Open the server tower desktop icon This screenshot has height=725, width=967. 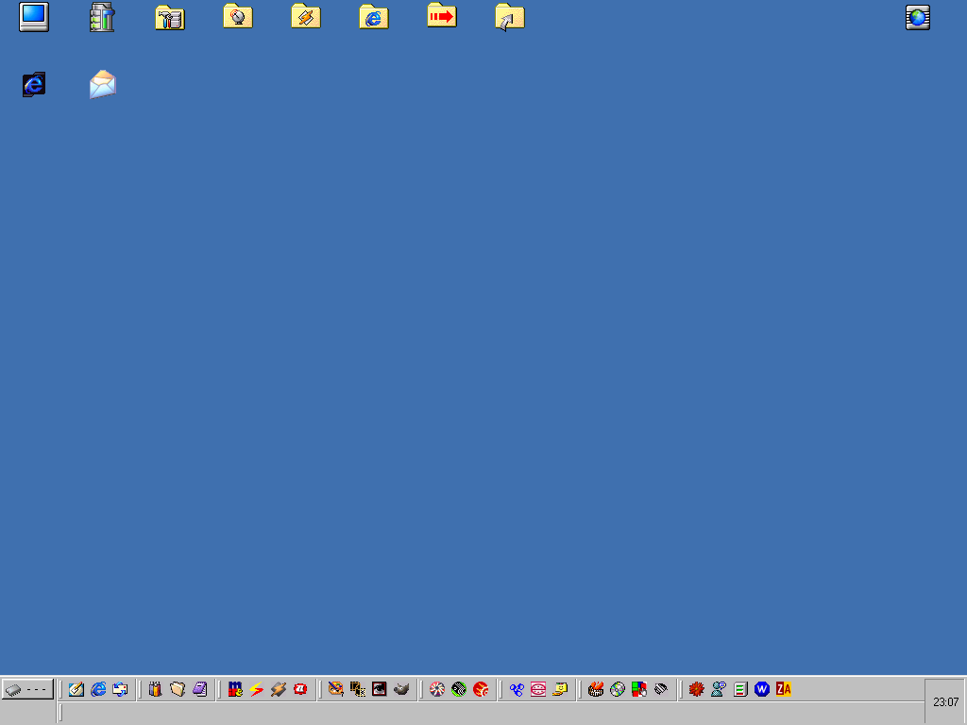click(102, 17)
